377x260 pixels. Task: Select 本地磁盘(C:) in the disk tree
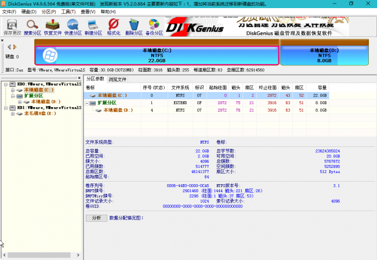(39, 90)
